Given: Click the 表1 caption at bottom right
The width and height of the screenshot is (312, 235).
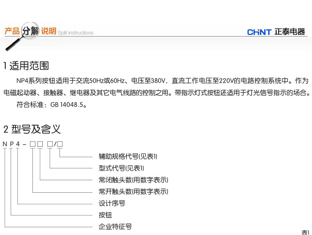Looking at the screenshot, I should point(305,232).
